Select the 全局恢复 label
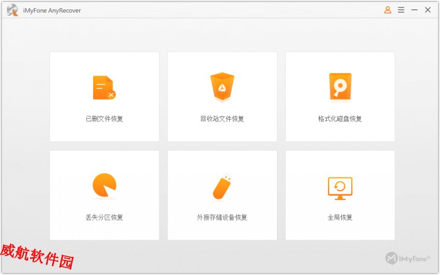The width and height of the screenshot is (440, 275). 340,217
